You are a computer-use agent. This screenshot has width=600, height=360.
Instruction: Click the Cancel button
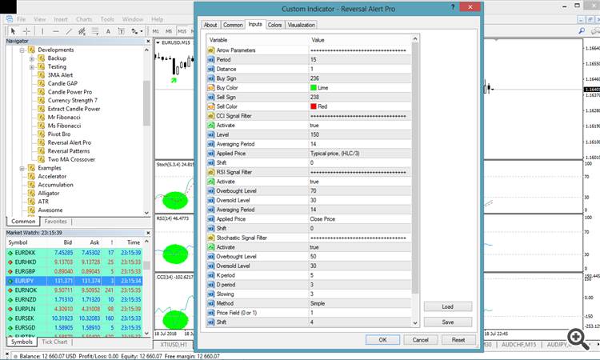click(420, 340)
